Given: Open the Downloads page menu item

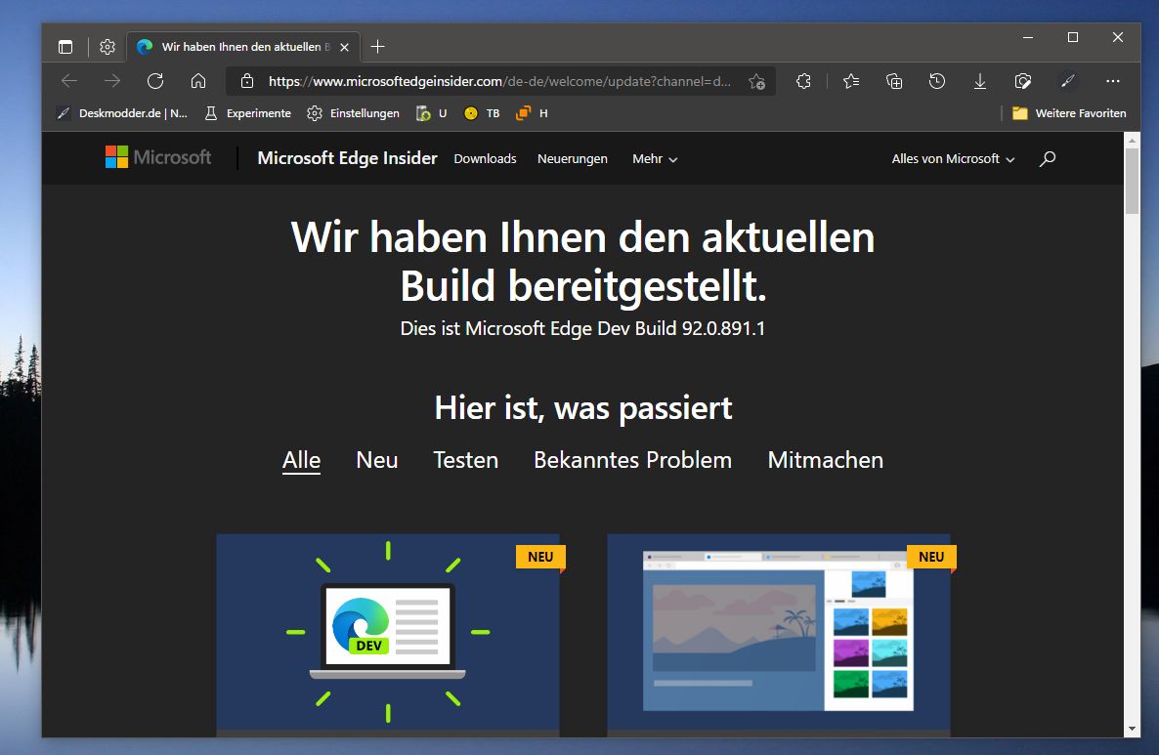Looking at the screenshot, I should 485,159.
